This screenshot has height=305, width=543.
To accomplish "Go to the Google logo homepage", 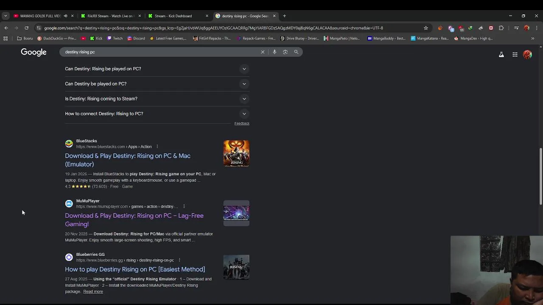I will 34,52.
